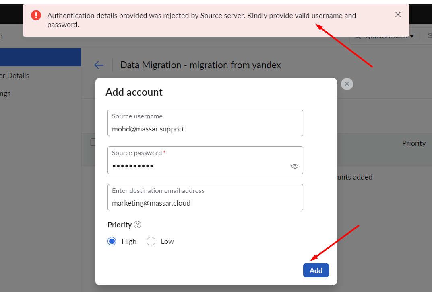Select the Low priority radio button

tap(151, 241)
